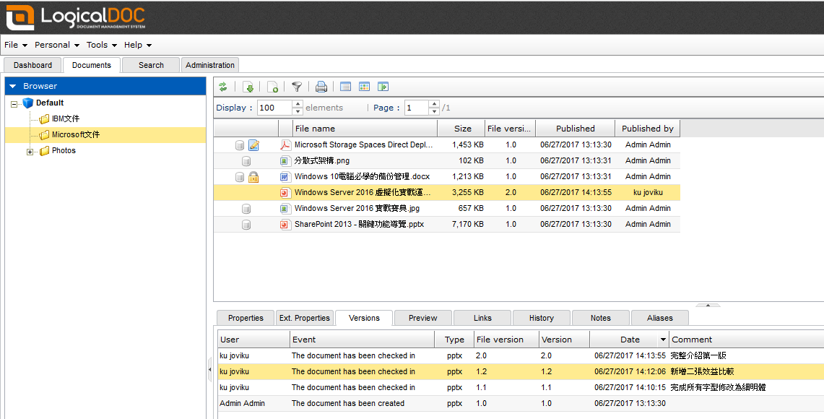Viewport: 824px width, 419px height.
Task: Decrease the Page number with down arrow
Action: (434, 111)
